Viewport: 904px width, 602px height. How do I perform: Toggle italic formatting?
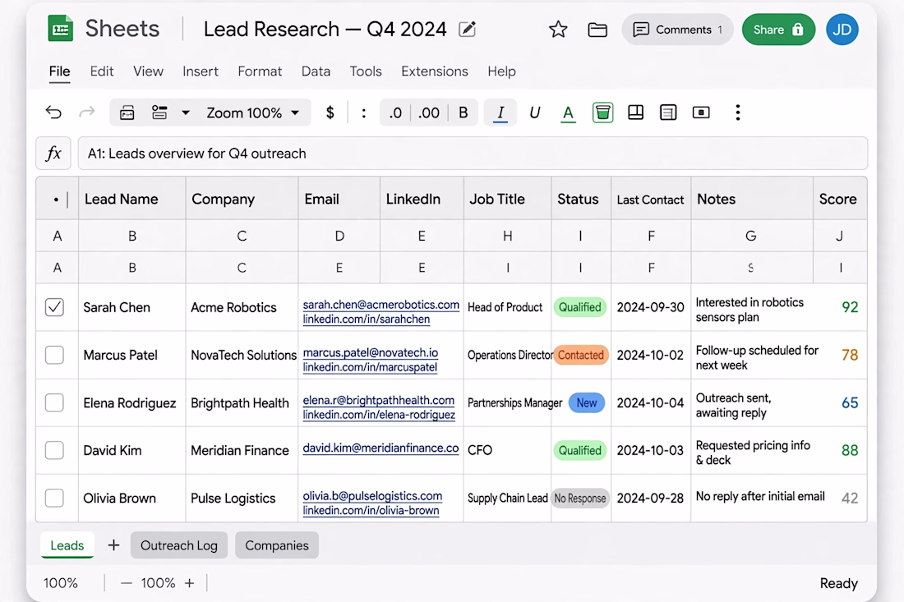[500, 113]
